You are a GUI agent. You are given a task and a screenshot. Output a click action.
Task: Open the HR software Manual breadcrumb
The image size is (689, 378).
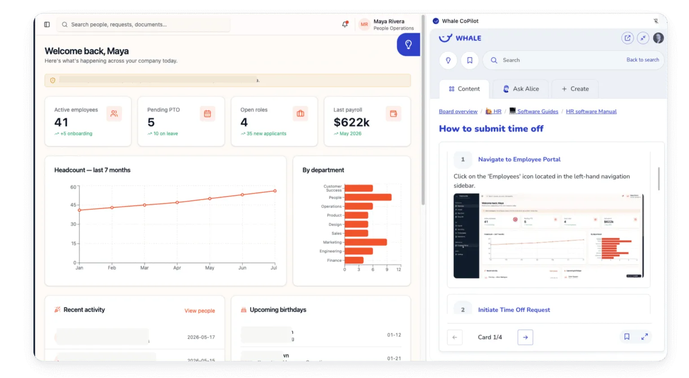(591, 112)
